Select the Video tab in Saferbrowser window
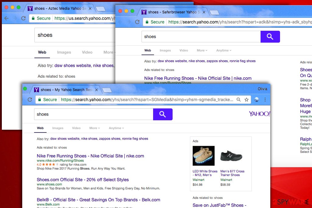312x208 pixels. tap(184, 50)
